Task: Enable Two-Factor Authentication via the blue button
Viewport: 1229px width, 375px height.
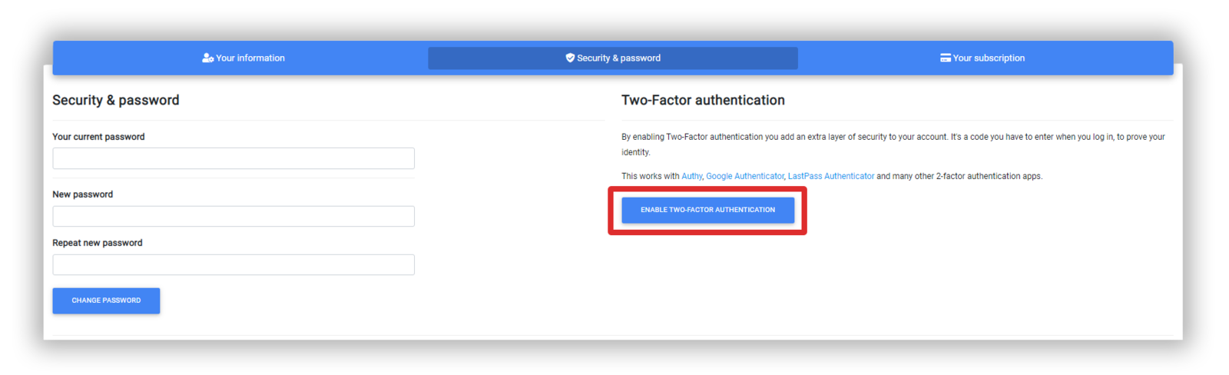Action: [x=707, y=210]
